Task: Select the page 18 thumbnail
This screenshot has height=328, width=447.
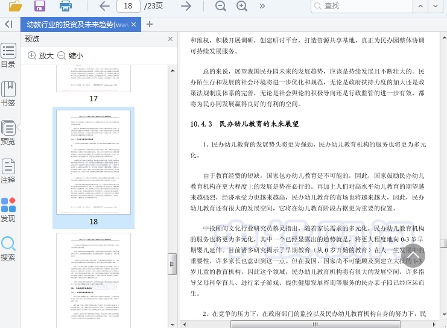Action: pyautogui.click(x=94, y=162)
